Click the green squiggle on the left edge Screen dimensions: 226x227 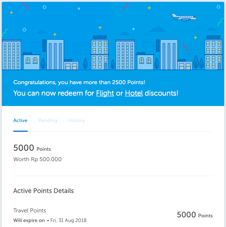5,33
